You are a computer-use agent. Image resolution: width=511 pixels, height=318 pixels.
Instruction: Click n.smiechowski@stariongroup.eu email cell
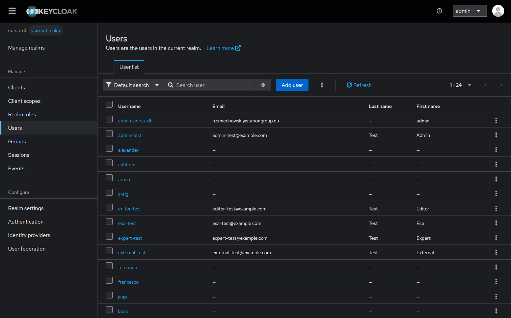click(x=246, y=121)
